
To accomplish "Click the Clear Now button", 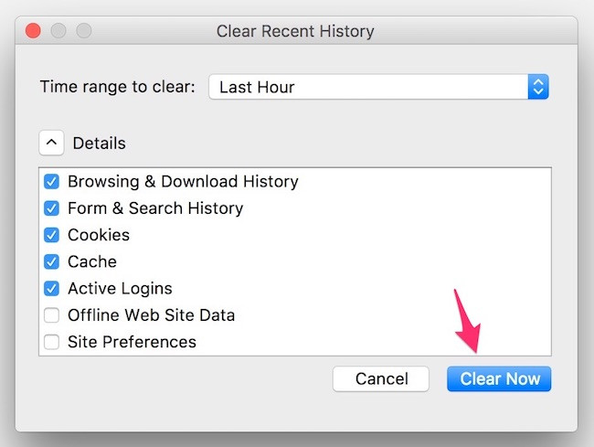I will click(499, 378).
